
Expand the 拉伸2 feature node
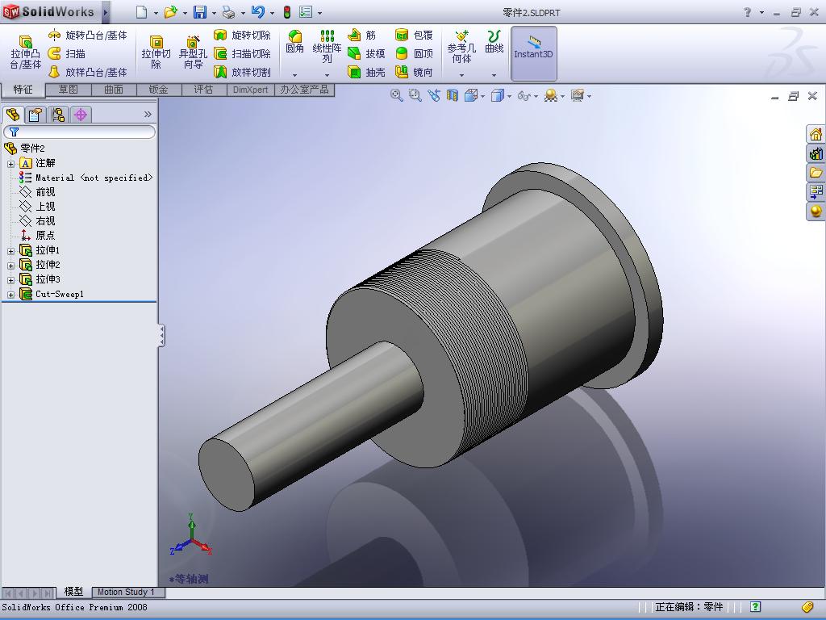point(10,265)
